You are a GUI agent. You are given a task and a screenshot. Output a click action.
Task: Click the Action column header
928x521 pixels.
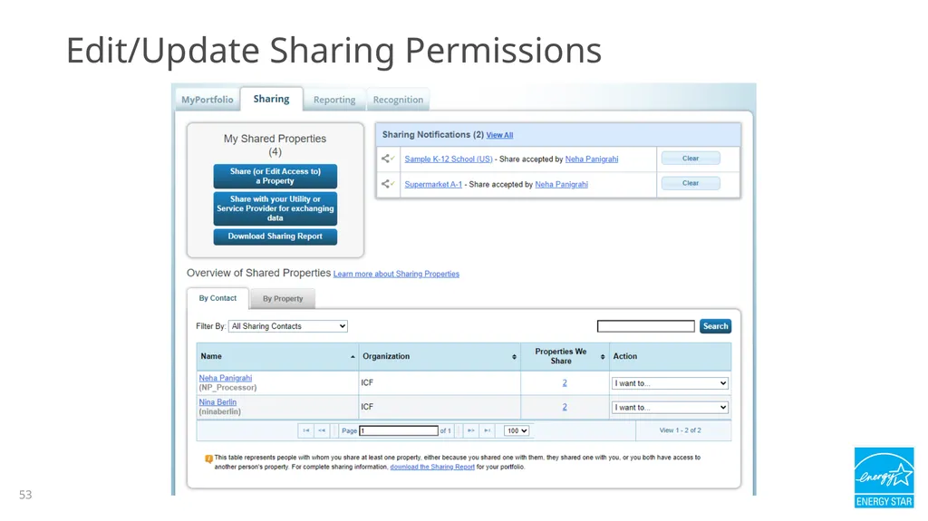(x=670, y=356)
